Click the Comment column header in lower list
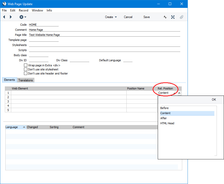224x184 pixels. point(78,127)
